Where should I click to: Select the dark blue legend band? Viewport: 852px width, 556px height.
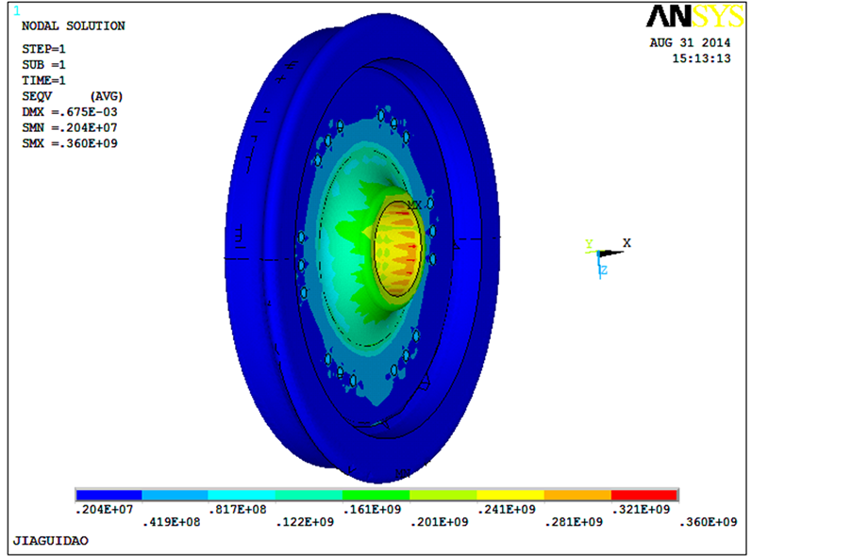(x=109, y=495)
